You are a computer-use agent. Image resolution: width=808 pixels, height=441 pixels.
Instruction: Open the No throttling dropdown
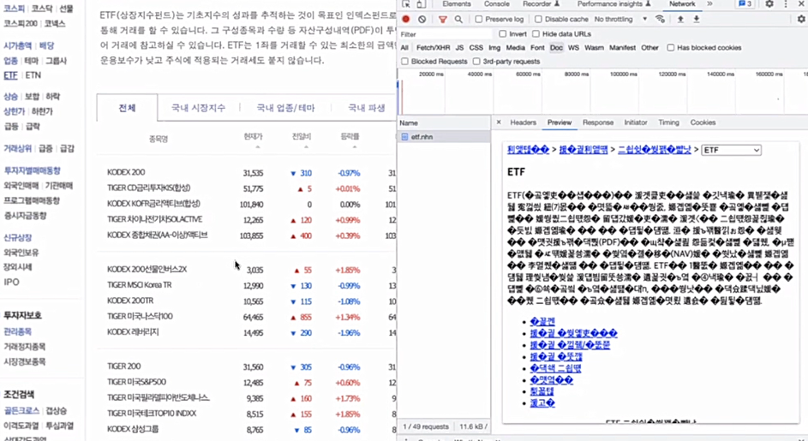click(x=620, y=19)
